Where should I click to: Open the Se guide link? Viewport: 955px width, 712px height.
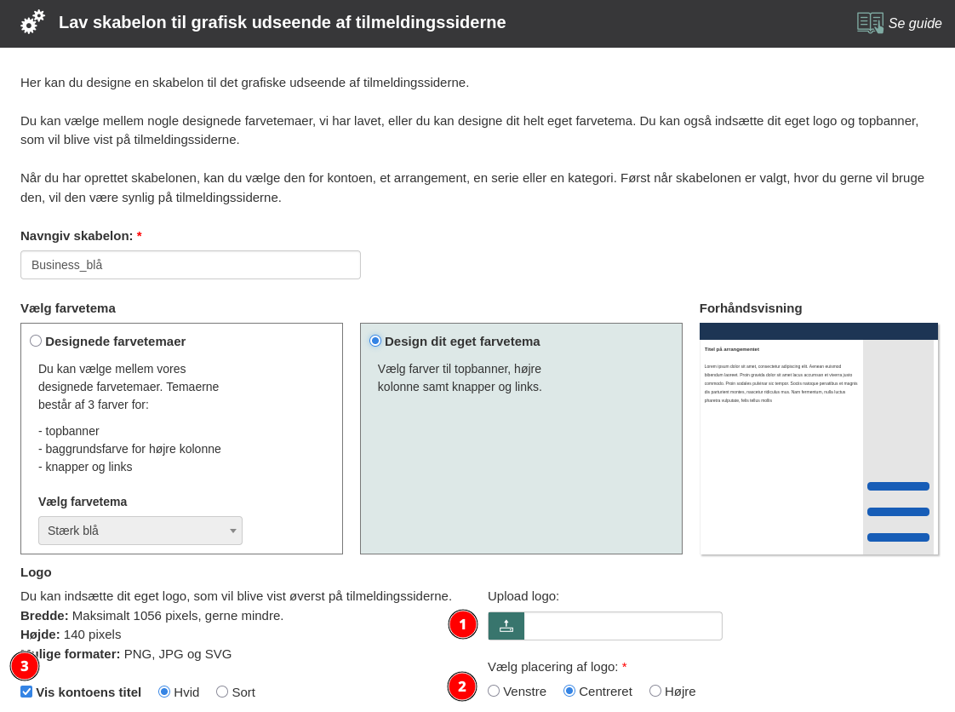coord(914,24)
